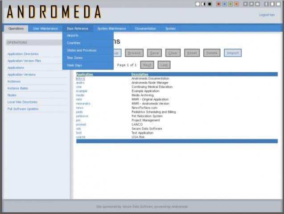Image resolution: width=284 pixels, height=214 pixels.
Task: Set the largest font size icon
Action: click(257, 4)
